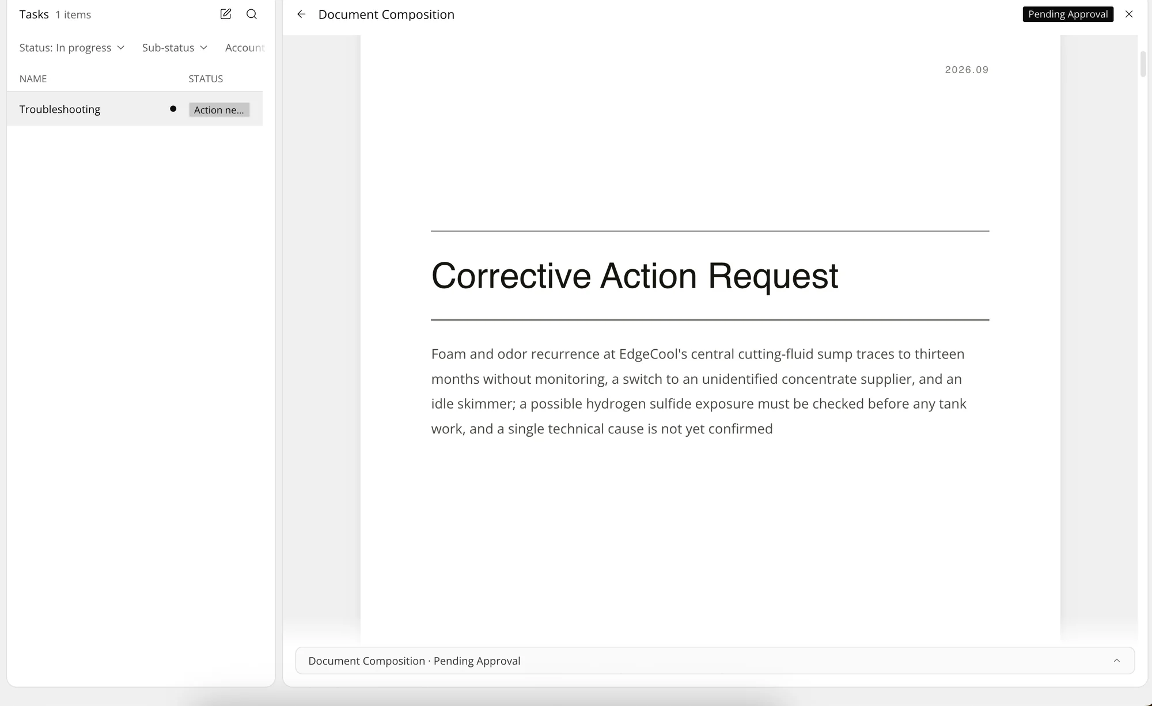Click the compose new task icon
This screenshot has height=706, width=1152.
pos(226,14)
